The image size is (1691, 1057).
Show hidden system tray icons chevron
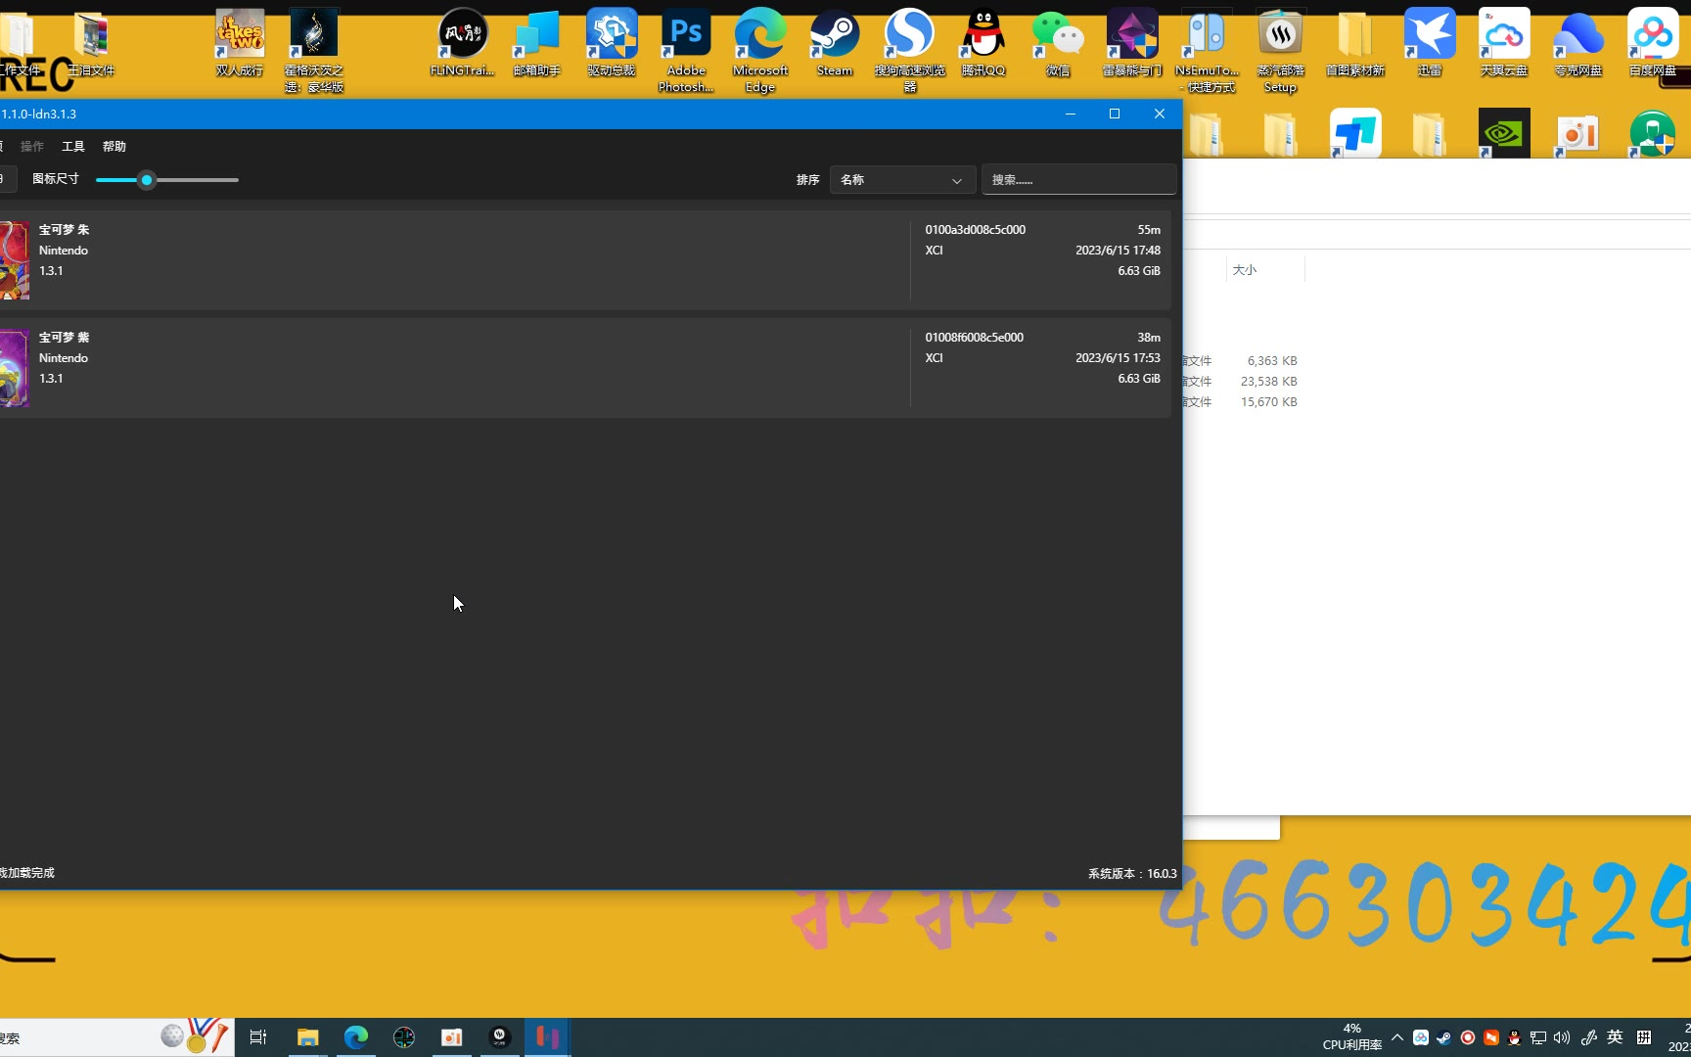click(1397, 1037)
